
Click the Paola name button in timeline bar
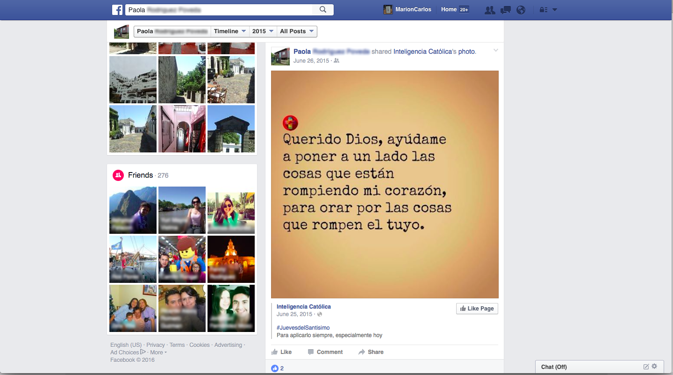click(172, 31)
